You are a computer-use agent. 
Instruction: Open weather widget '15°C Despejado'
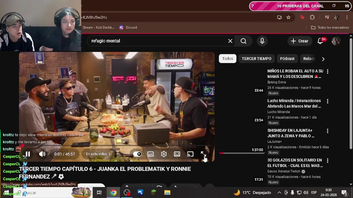[x=252, y=193]
